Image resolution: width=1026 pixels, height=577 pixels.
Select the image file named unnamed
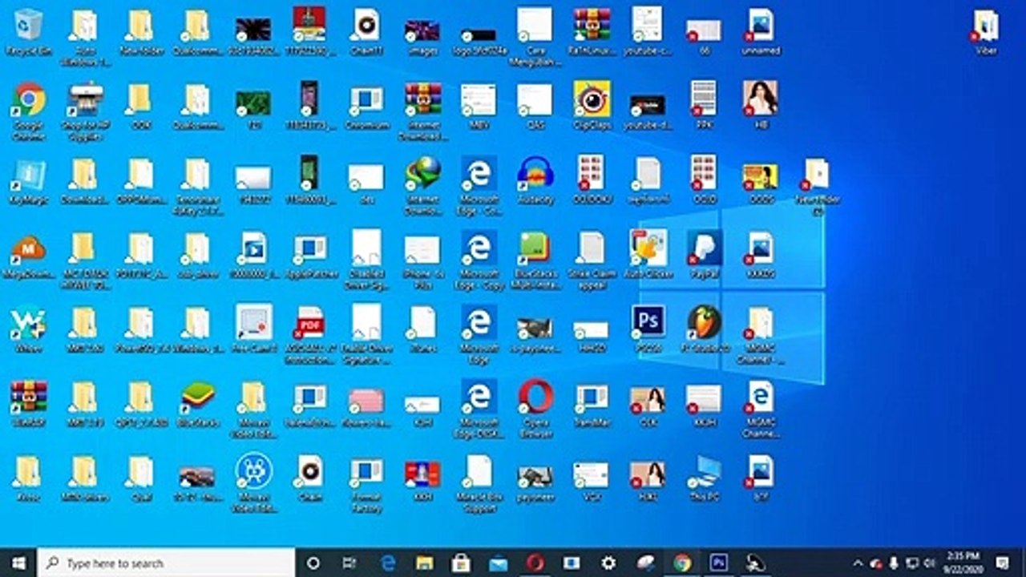pyautogui.click(x=761, y=32)
